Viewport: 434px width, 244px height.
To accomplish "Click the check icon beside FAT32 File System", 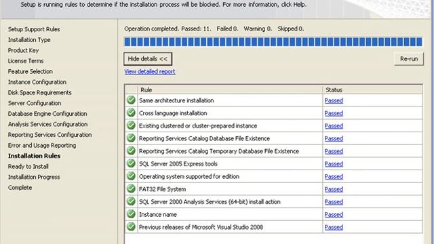I will [131, 188].
